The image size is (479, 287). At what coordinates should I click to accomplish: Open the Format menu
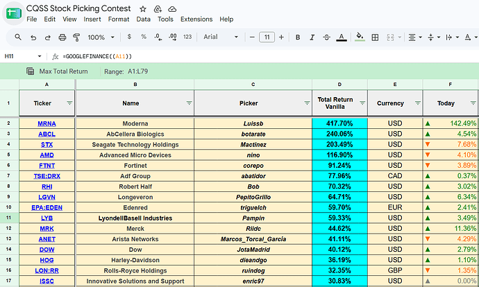click(119, 19)
